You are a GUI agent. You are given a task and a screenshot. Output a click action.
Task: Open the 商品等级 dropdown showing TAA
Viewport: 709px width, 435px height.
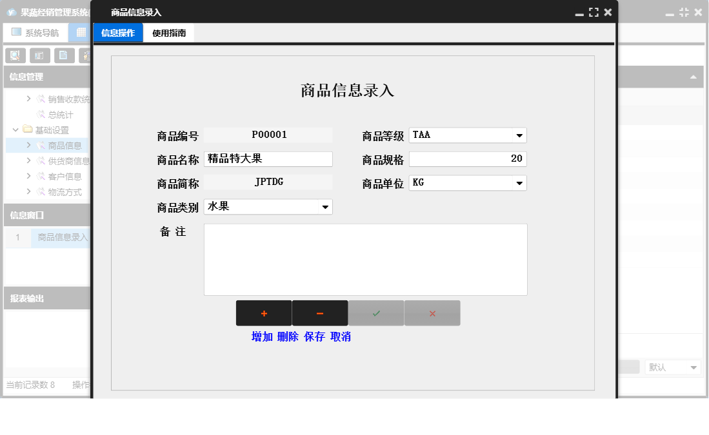click(x=519, y=135)
